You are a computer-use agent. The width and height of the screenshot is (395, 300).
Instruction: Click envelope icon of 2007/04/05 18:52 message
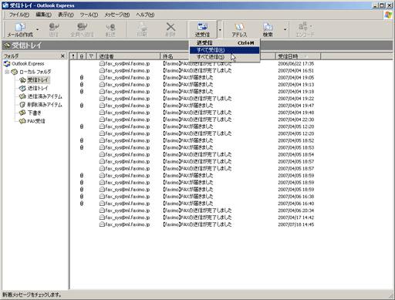[x=102, y=140]
